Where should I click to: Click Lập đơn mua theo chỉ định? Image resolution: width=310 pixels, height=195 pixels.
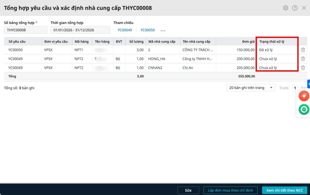tap(230, 190)
